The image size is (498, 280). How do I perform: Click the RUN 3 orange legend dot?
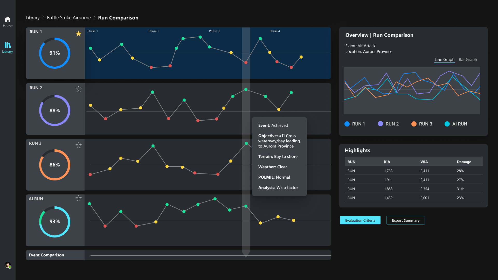click(414, 124)
